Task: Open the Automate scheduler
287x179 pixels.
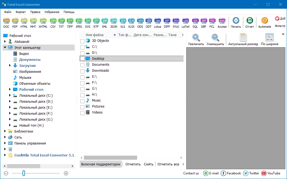Action: (265, 23)
